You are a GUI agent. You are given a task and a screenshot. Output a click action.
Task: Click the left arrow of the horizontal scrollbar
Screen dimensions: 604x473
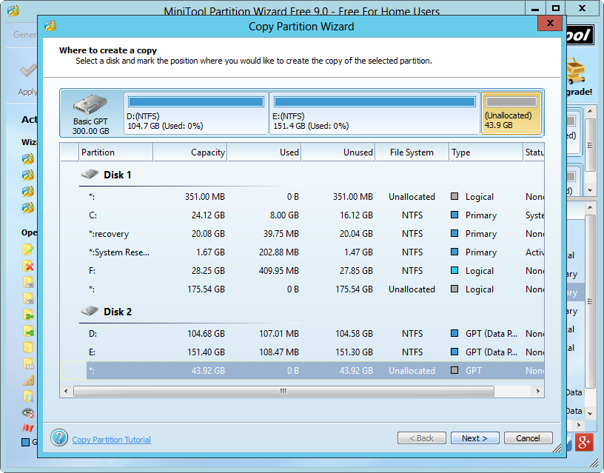[66, 392]
